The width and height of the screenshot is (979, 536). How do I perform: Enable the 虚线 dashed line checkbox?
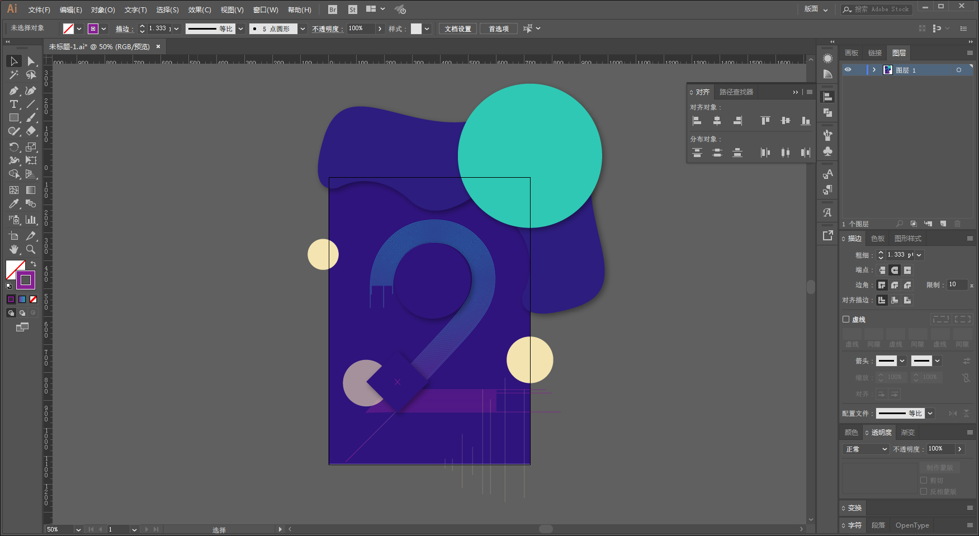[846, 319]
